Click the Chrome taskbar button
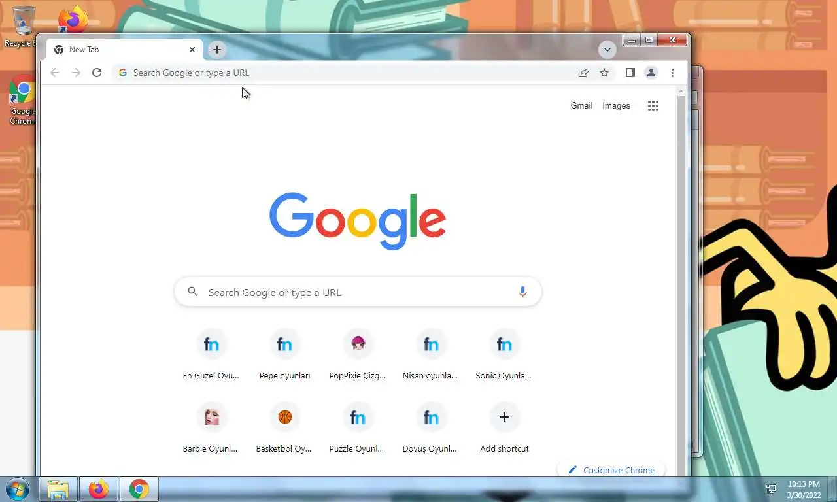837x502 pixels. pos(139,489)
